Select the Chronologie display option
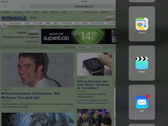This screenshot has height=126, width=168. [95, 47]
